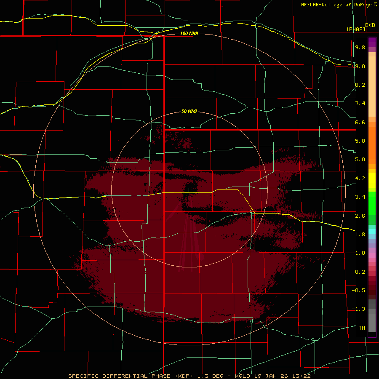Click the 100 NMI range ring label
Screen dimensions: 379x379
point(189,33)
